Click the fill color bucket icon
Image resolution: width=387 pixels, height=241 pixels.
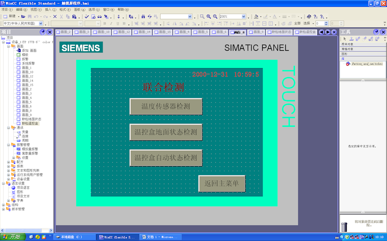(256, 17)
